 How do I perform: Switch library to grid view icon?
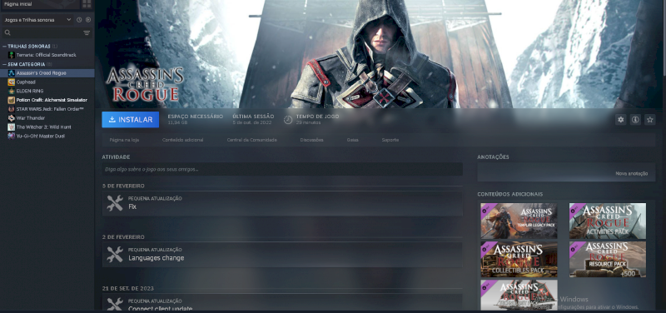point(87,4)
